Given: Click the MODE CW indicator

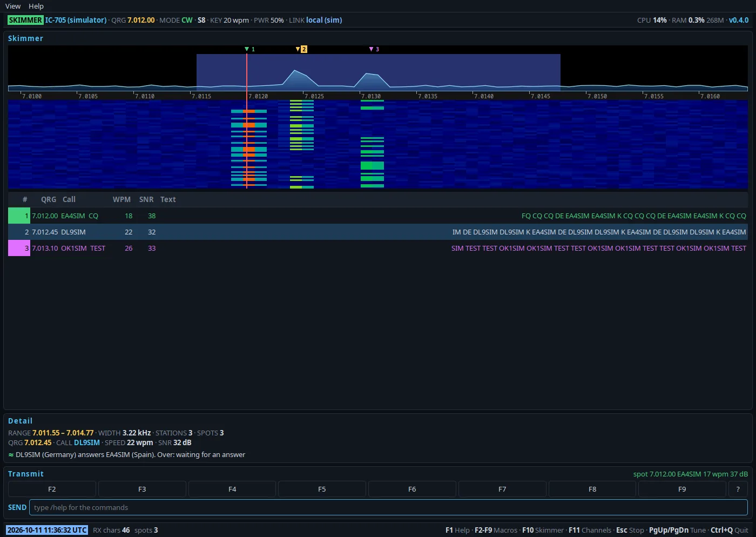Looking at the screenshot, I should click(176, 20).
